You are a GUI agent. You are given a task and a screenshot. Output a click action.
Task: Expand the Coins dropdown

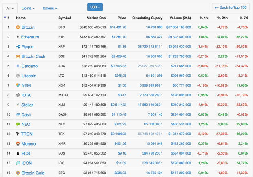(28, 8)
